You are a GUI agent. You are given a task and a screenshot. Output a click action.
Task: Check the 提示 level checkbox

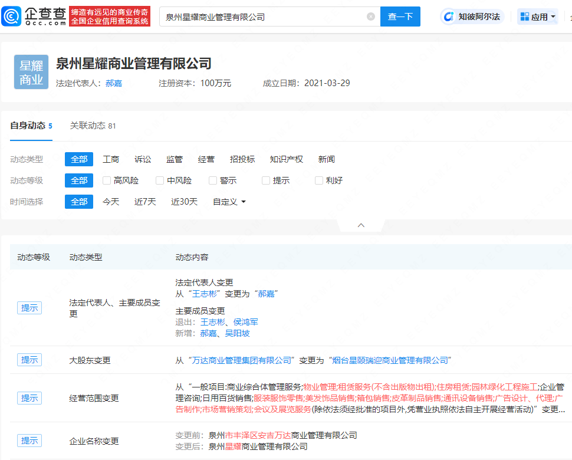click(266, 180)
